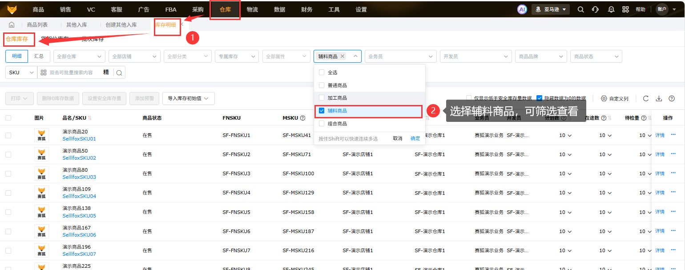Click the home icon tab
Screen dimensions: 685x270
[12, 25]
